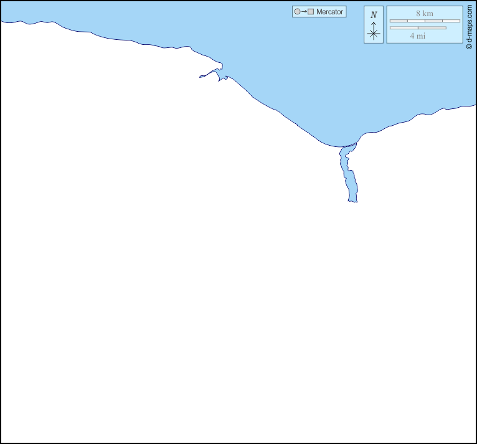
Task: Click the upward arrow of north indicator
Action: [374, 25]
